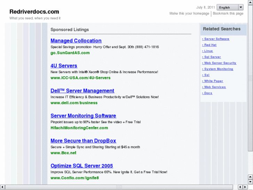Select White Paper related search
253x190 pixels.
click(213, 81)
